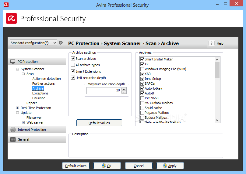Click the maximum recursion depth field

104,90
